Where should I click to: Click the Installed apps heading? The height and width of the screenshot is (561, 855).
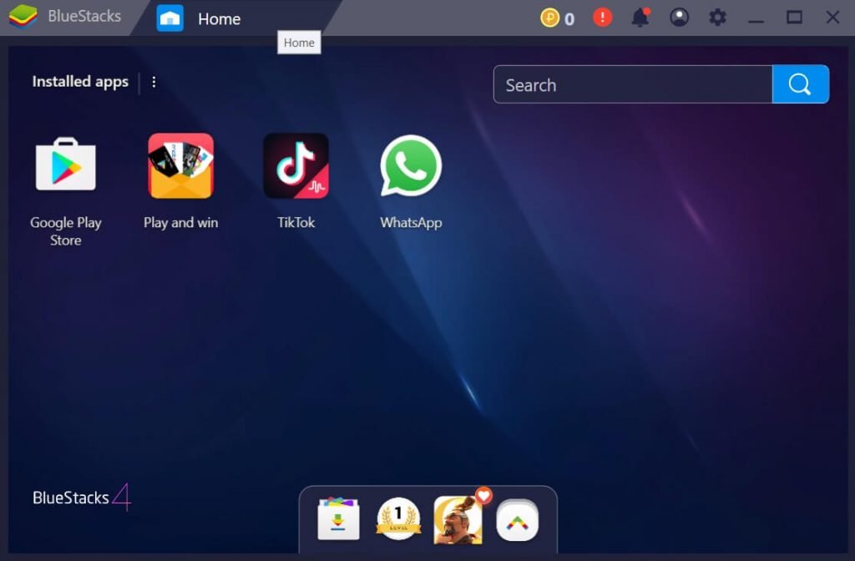coord(80,82)
